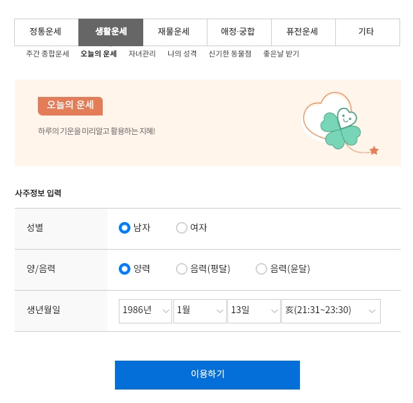Choose the 음력(윤달) radio option
Image resolution: width=413 pixels, height=403 pixels.
tap(261, 269)
